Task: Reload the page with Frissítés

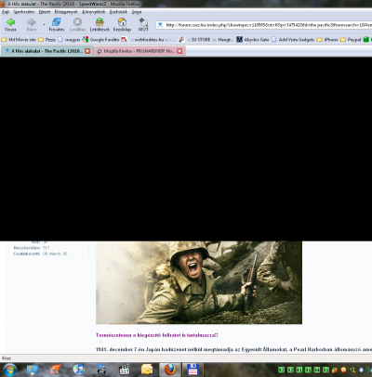Action: [57, 24]
